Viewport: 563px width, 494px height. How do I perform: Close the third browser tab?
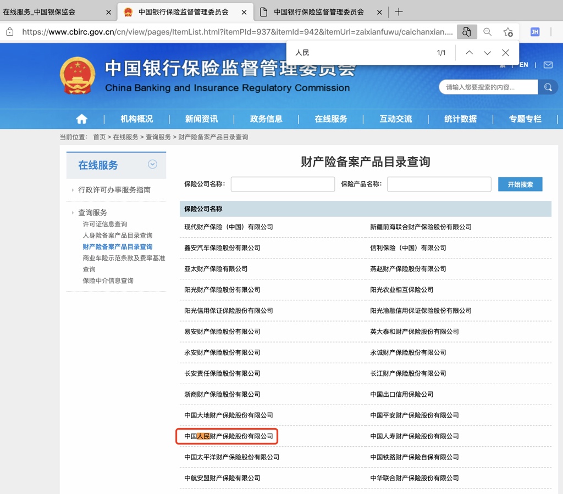click(x=379, y=12)
